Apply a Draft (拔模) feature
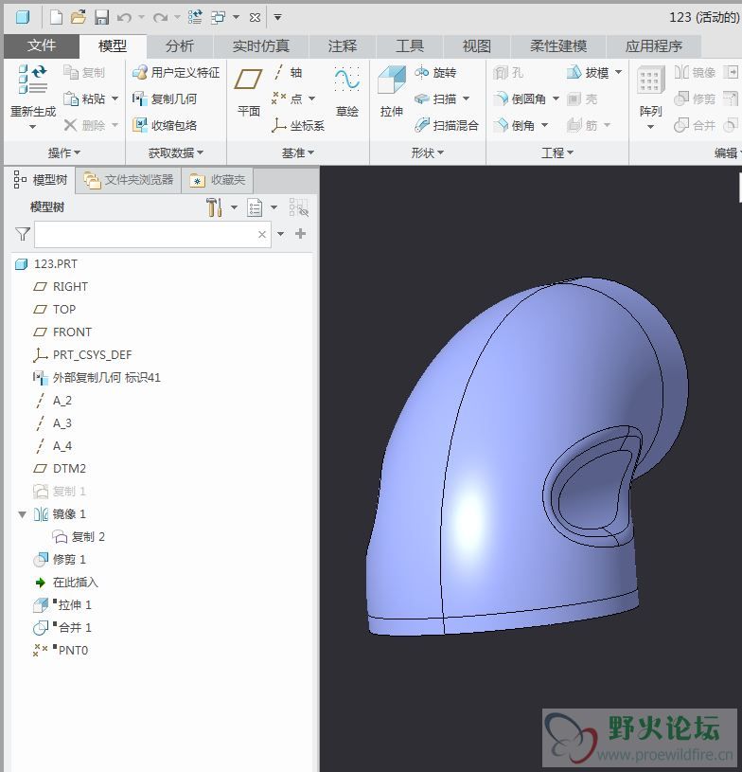Screen dimensions: 742x772 pos(588,72)
